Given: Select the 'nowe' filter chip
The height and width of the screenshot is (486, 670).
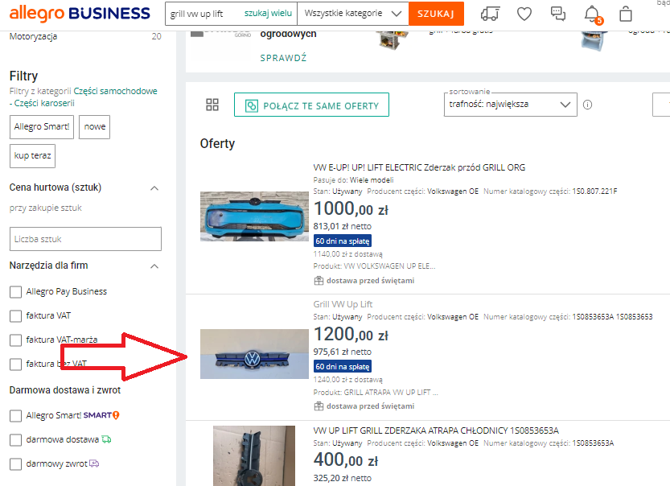Looking at the screenshot, I should 95,127.
